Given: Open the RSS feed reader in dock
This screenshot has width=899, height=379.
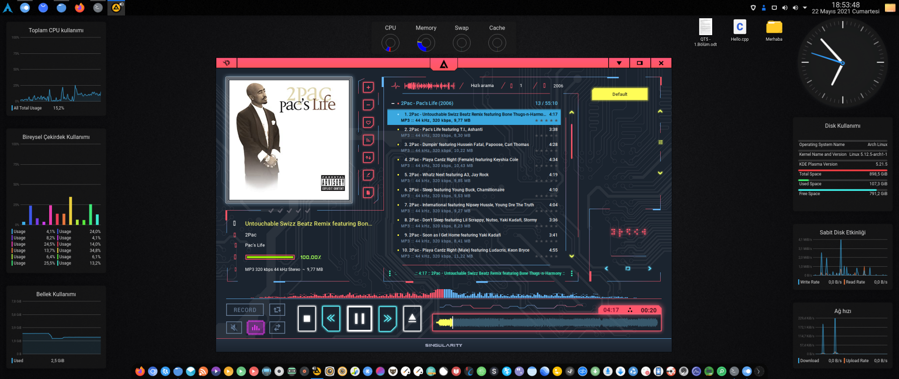Looking at the screenshot, I should (203, 372).
